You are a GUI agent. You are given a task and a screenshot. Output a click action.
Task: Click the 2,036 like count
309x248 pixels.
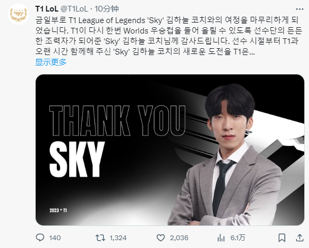(x=179, y=238)
